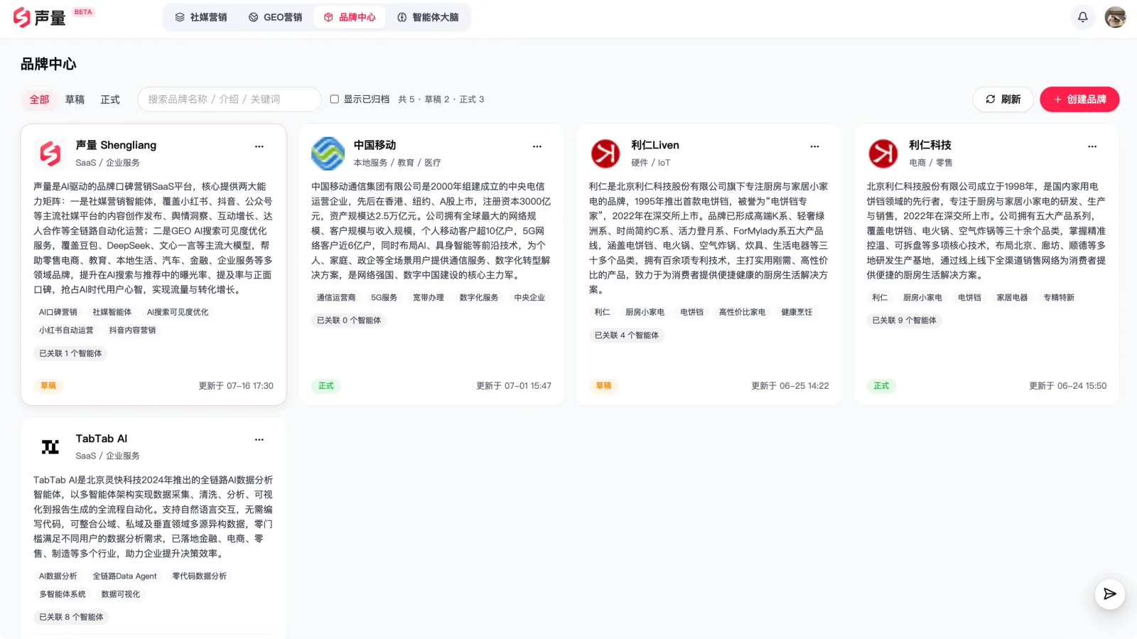Open the floating send message icon
Image resolution: width=1137 pixels, height=639 pixels.
1109,594
